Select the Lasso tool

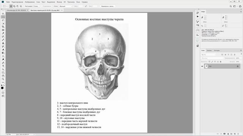pos(3,20)
